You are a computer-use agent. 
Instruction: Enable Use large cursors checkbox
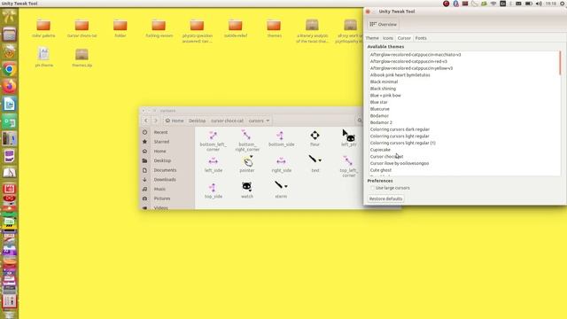point(372,188)
